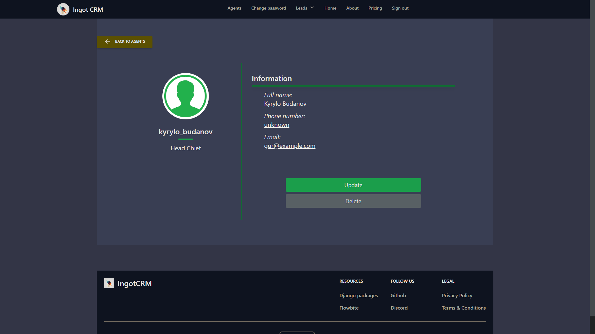Click the Leads chevron arrow
The height and width of the screenshot is (334, 595).
pyautogui.click(x=312, y=8)
